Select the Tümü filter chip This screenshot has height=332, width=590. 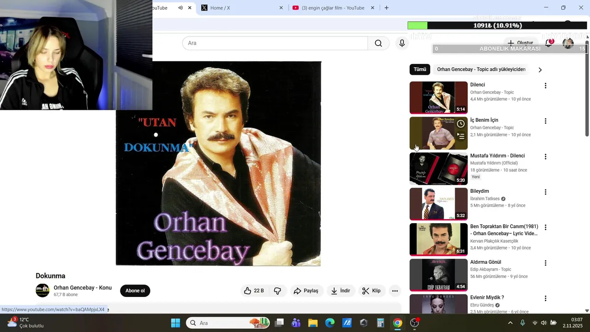pyautogui.click(x=420, y=70)
